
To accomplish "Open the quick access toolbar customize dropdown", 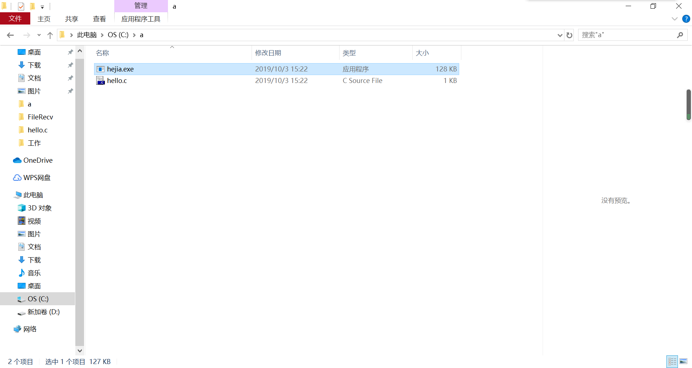I will (x=42, y=7).
